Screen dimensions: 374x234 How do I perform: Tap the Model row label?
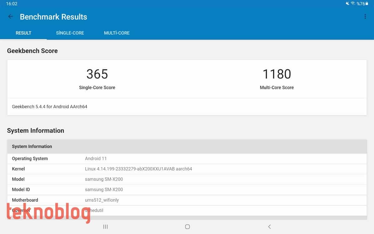[x=18, y=179]
